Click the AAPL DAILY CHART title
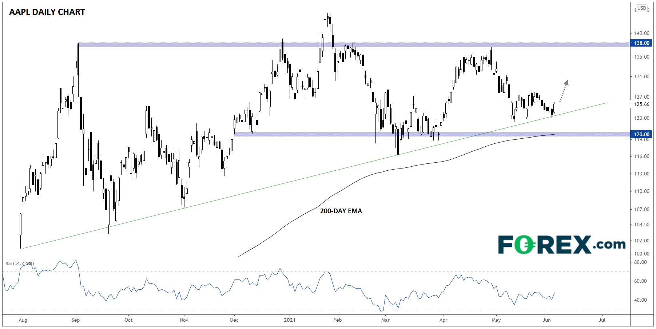The image size is (656, 329). (47, 12)
